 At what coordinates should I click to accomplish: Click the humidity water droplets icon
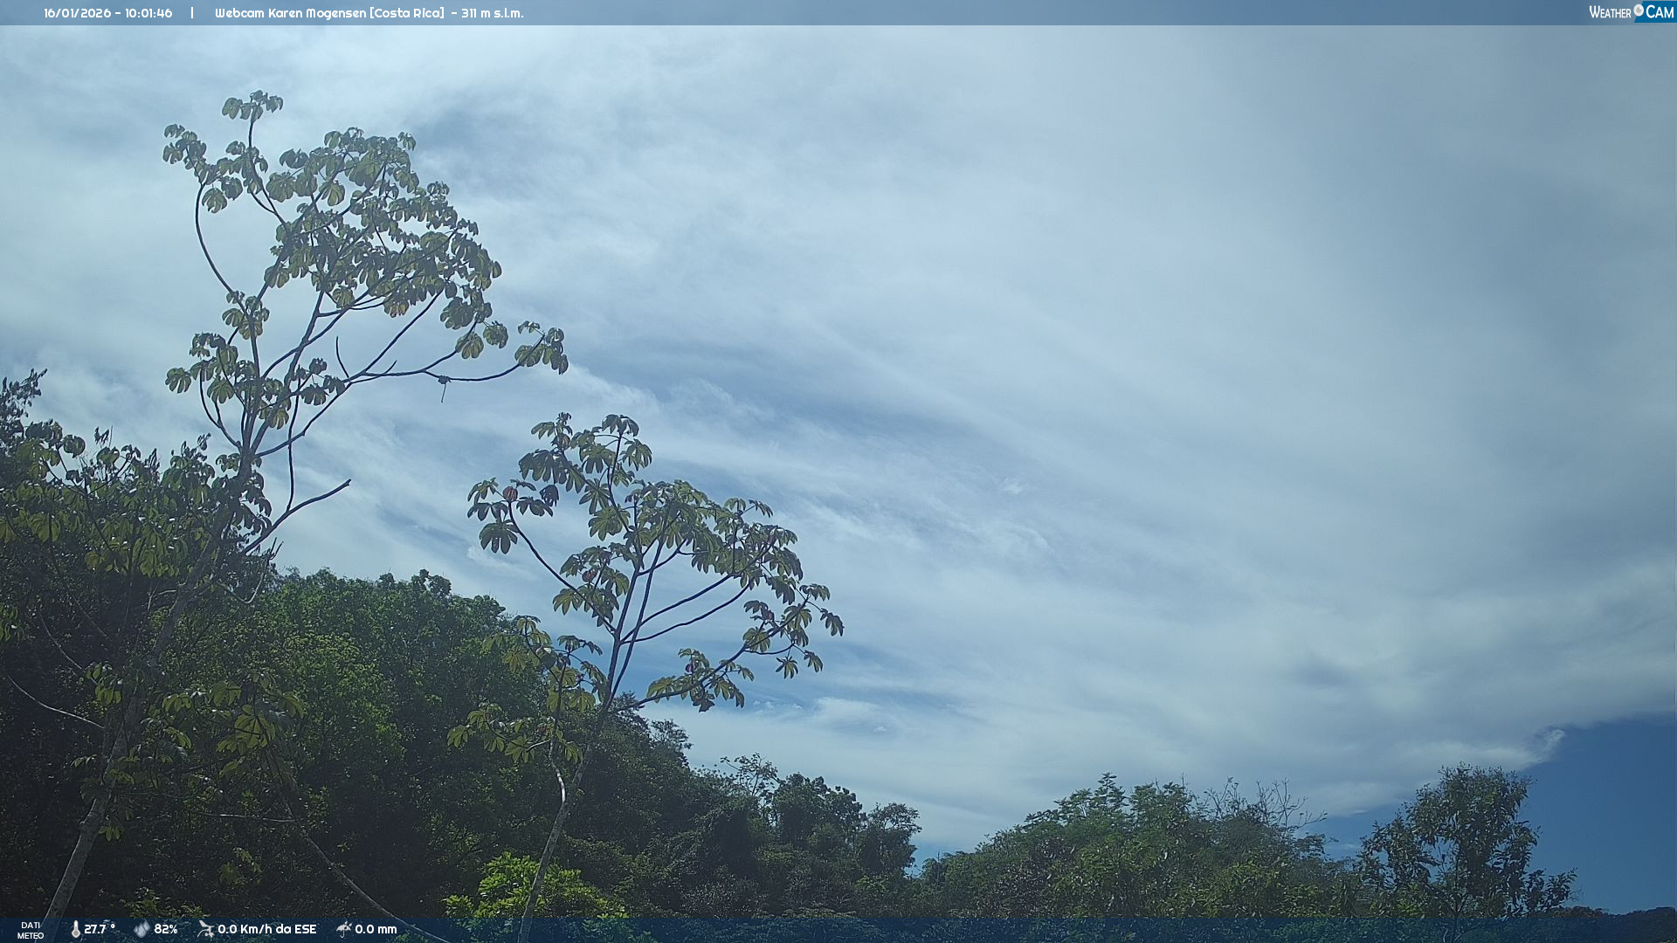(141, 929)
